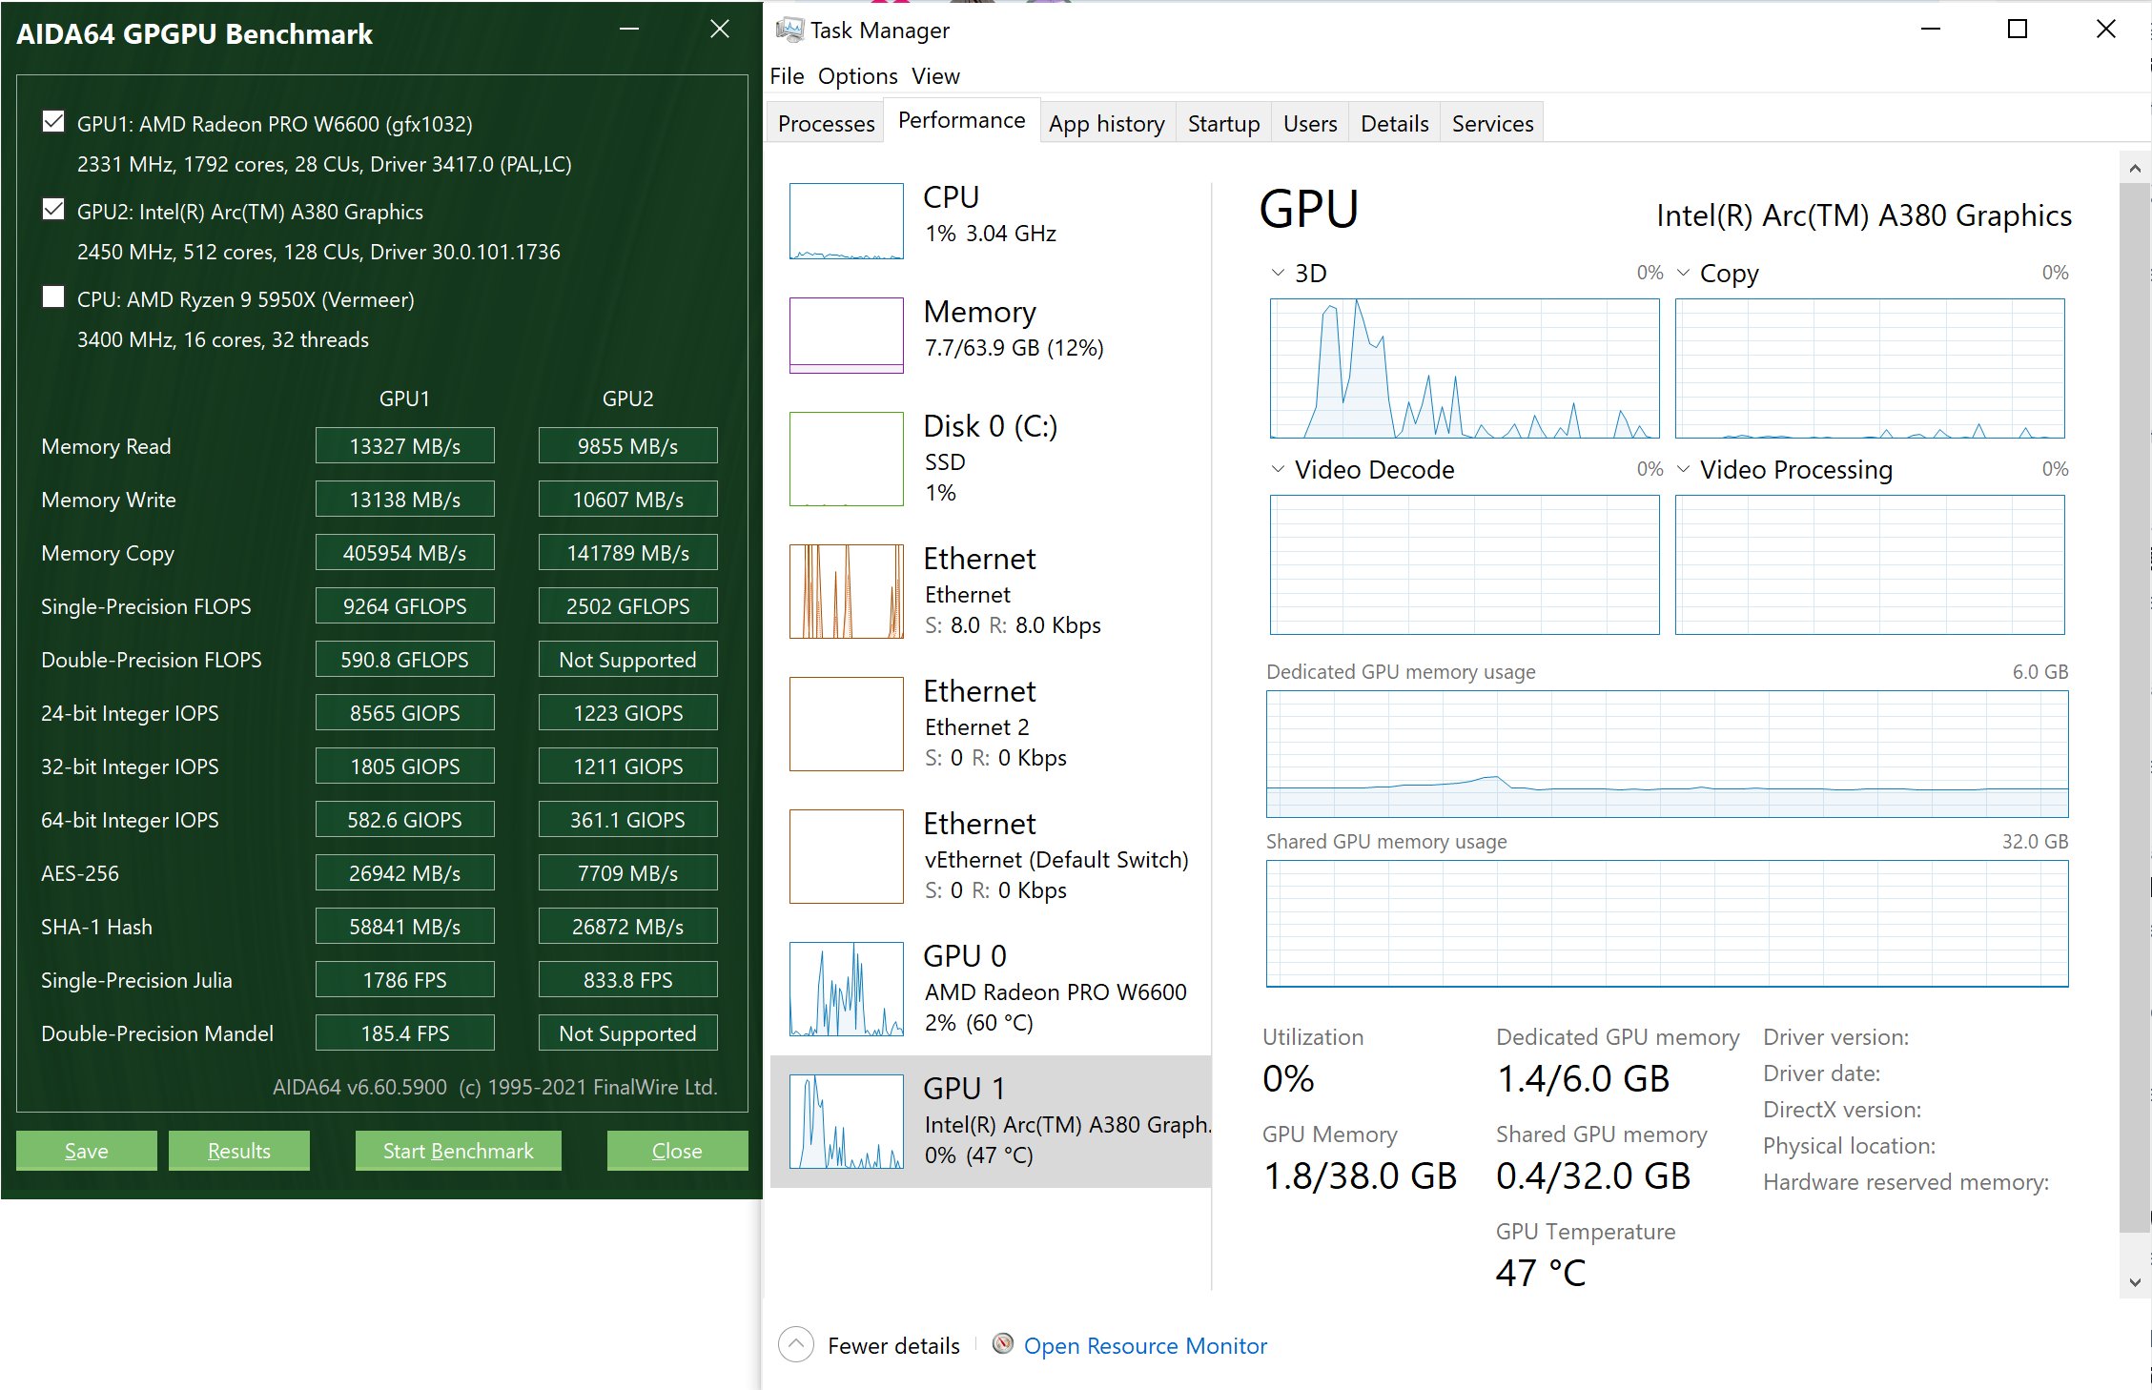Maximize the Task Manager window

pos(2018,30)
